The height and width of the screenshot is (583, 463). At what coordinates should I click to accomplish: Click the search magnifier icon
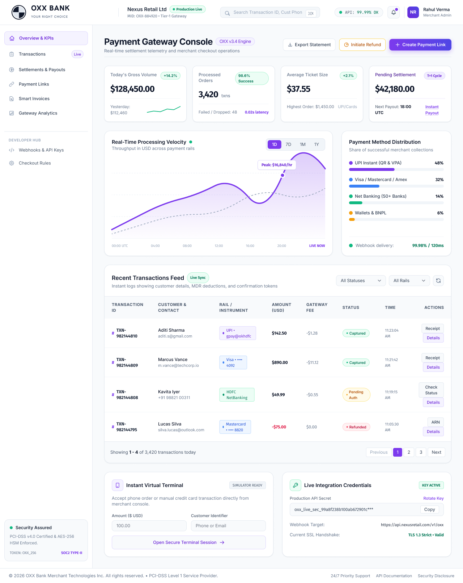point(227,13)
